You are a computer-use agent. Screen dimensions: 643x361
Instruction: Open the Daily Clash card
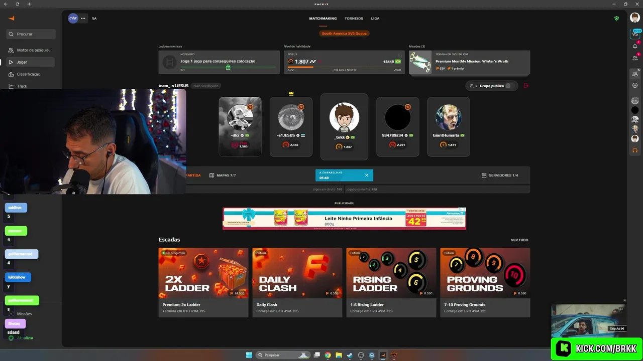[x=297, y=282]
